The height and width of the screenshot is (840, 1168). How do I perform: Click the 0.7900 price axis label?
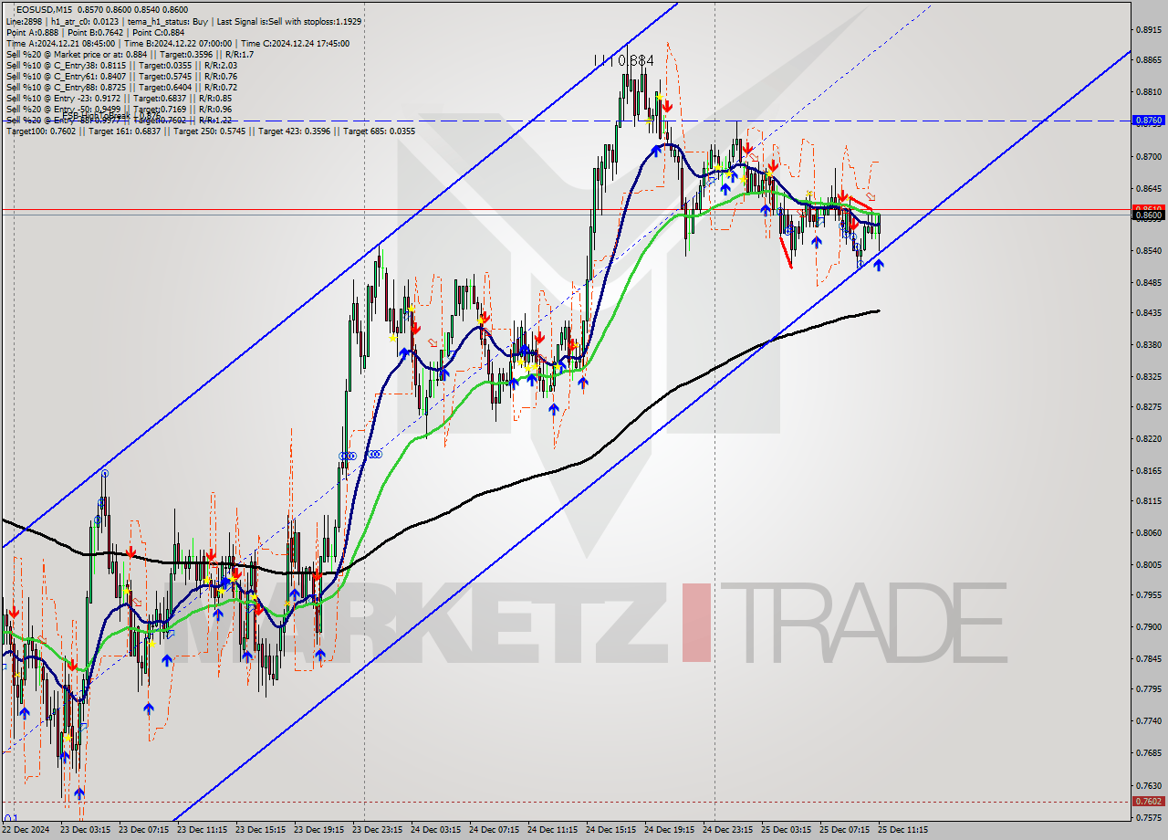(x=1147, y=626)
